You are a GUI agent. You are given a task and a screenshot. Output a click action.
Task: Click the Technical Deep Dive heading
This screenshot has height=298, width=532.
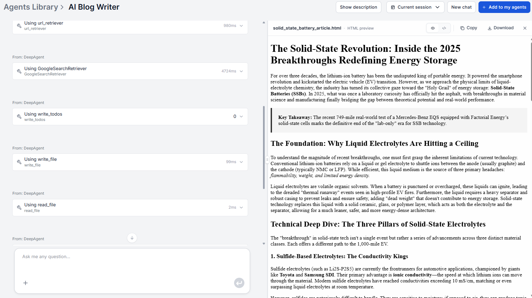pos(378,224)
